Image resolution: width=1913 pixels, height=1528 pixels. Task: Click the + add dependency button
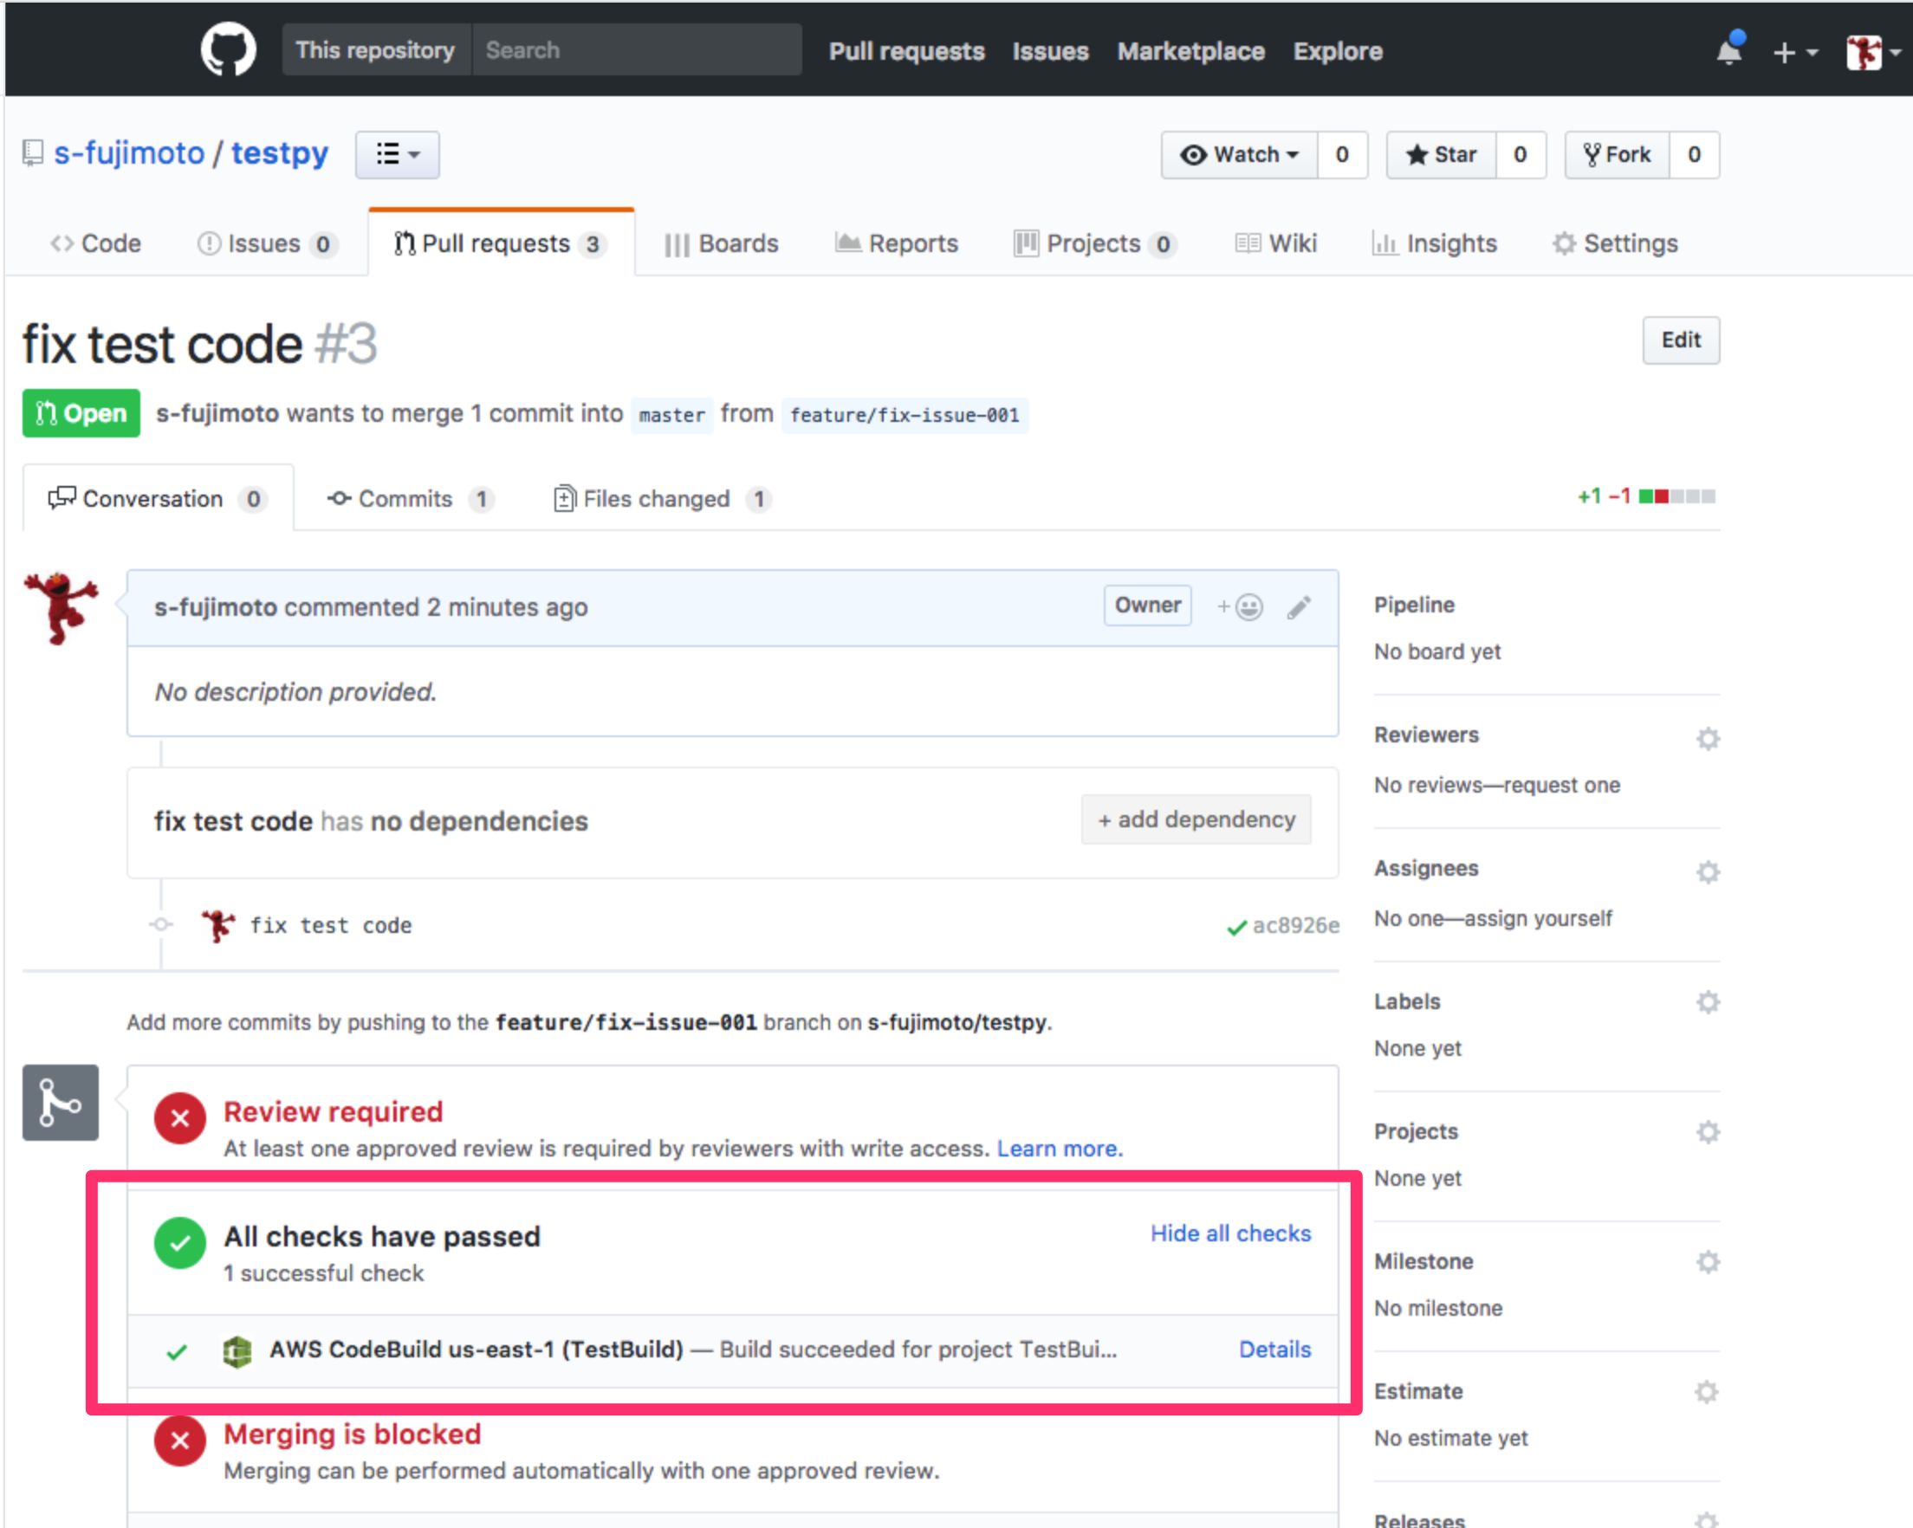[1196, 819]
